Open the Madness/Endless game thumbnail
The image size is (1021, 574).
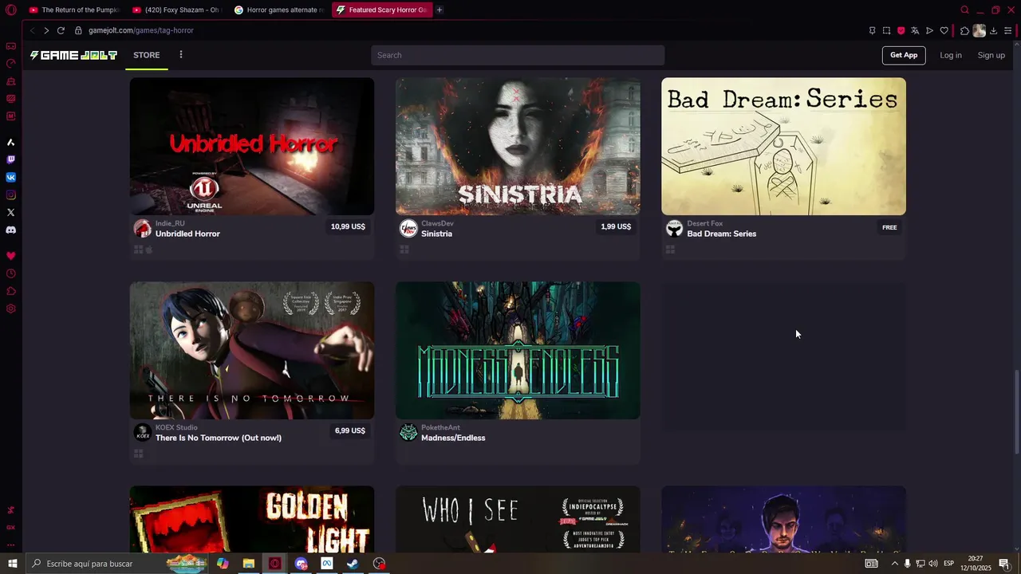coord(518,350)
